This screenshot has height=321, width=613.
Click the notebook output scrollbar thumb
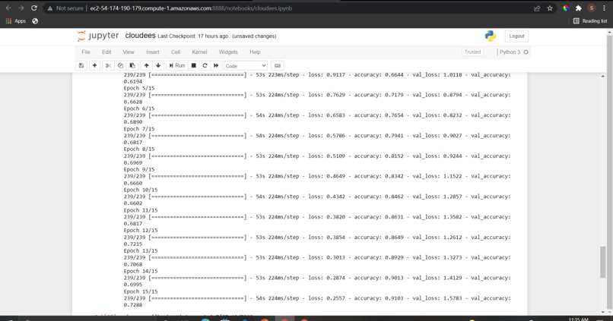tap(602, 262)
